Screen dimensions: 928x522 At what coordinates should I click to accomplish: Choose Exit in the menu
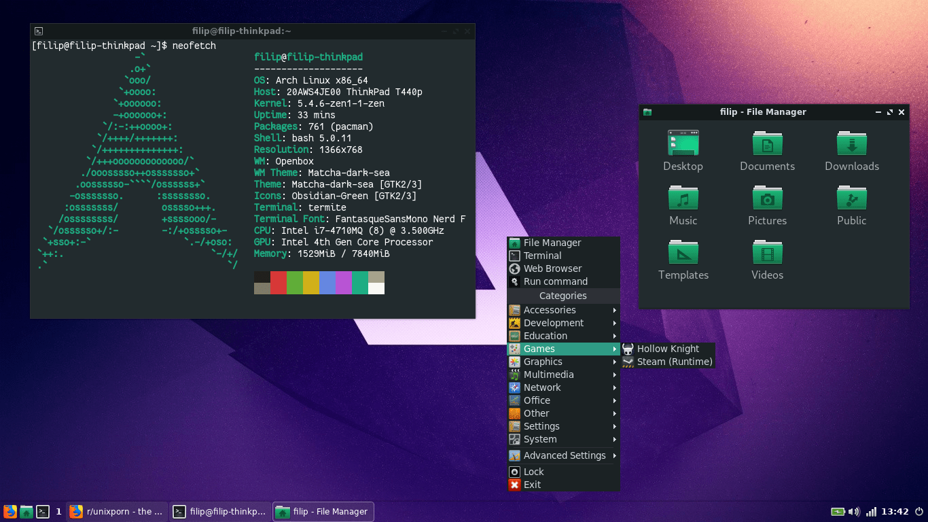coord(563,485)
